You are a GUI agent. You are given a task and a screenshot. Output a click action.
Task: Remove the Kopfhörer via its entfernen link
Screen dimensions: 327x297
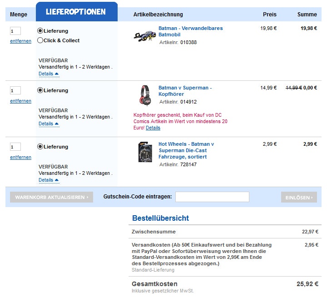click(21, 101)
